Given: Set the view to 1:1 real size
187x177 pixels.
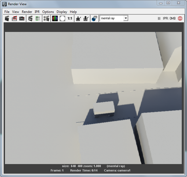Looking at the screenshot, I should [70, 18].
